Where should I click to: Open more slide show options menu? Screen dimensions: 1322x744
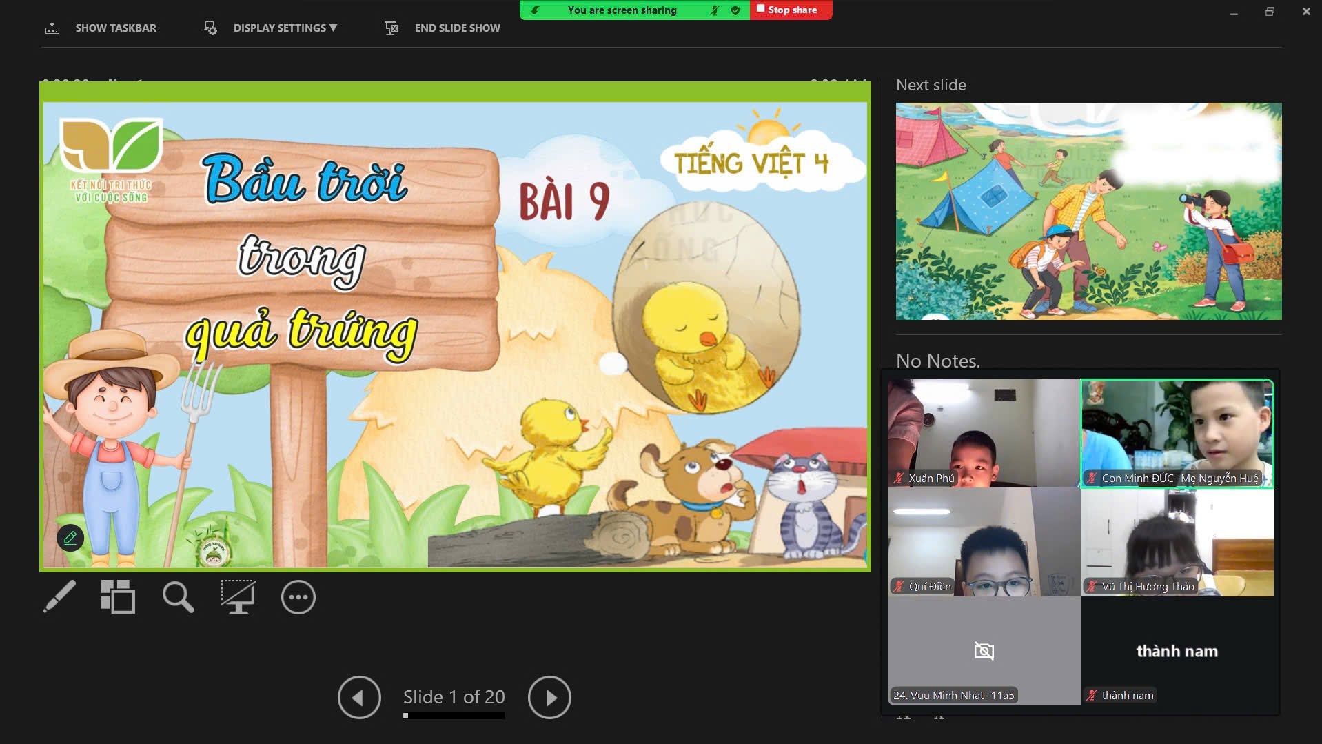[298, 597]
